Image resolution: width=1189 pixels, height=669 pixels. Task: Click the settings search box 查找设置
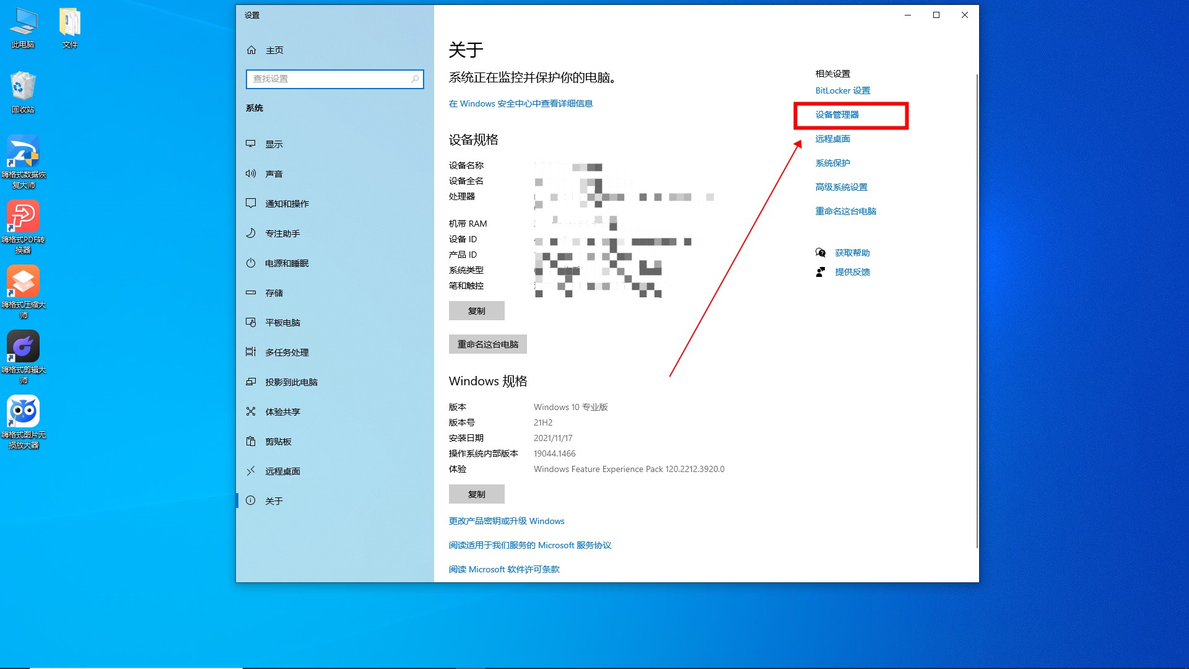pyautogui.click(x=334, y=79)
